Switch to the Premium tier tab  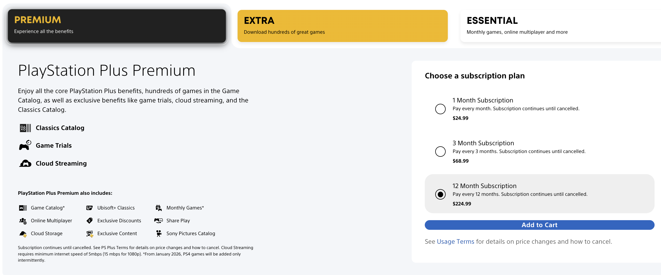click(117, 26)
